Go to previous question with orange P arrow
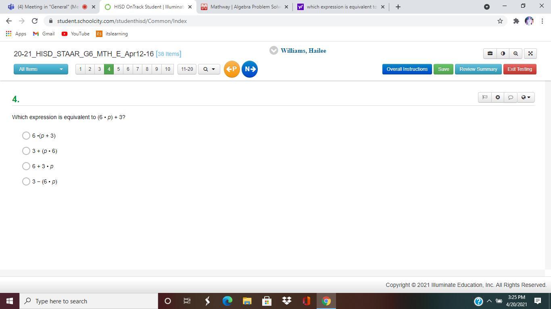551x309 pixels. [232, 69]
